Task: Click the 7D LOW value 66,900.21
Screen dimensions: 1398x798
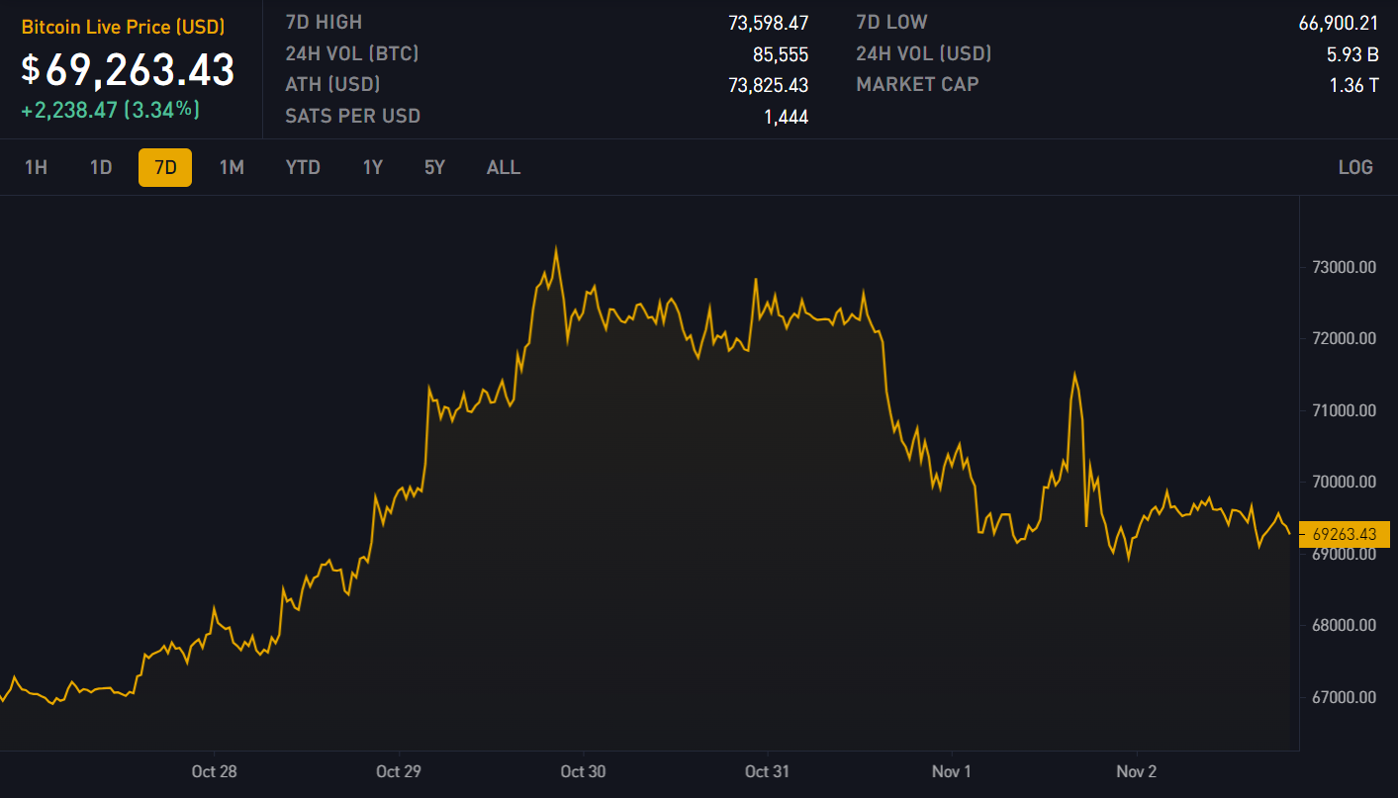Action: (x=1338, y=23)
